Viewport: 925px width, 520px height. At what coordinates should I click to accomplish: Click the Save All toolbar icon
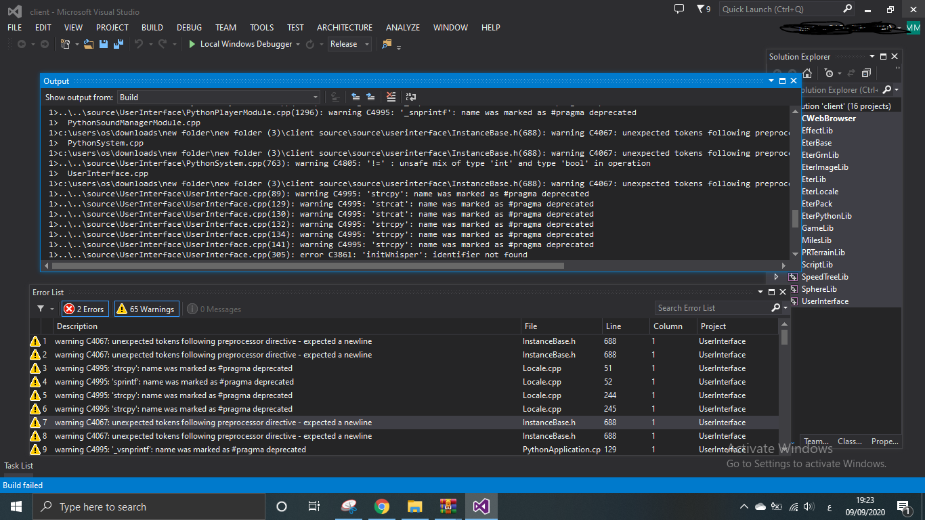point(119,44)
